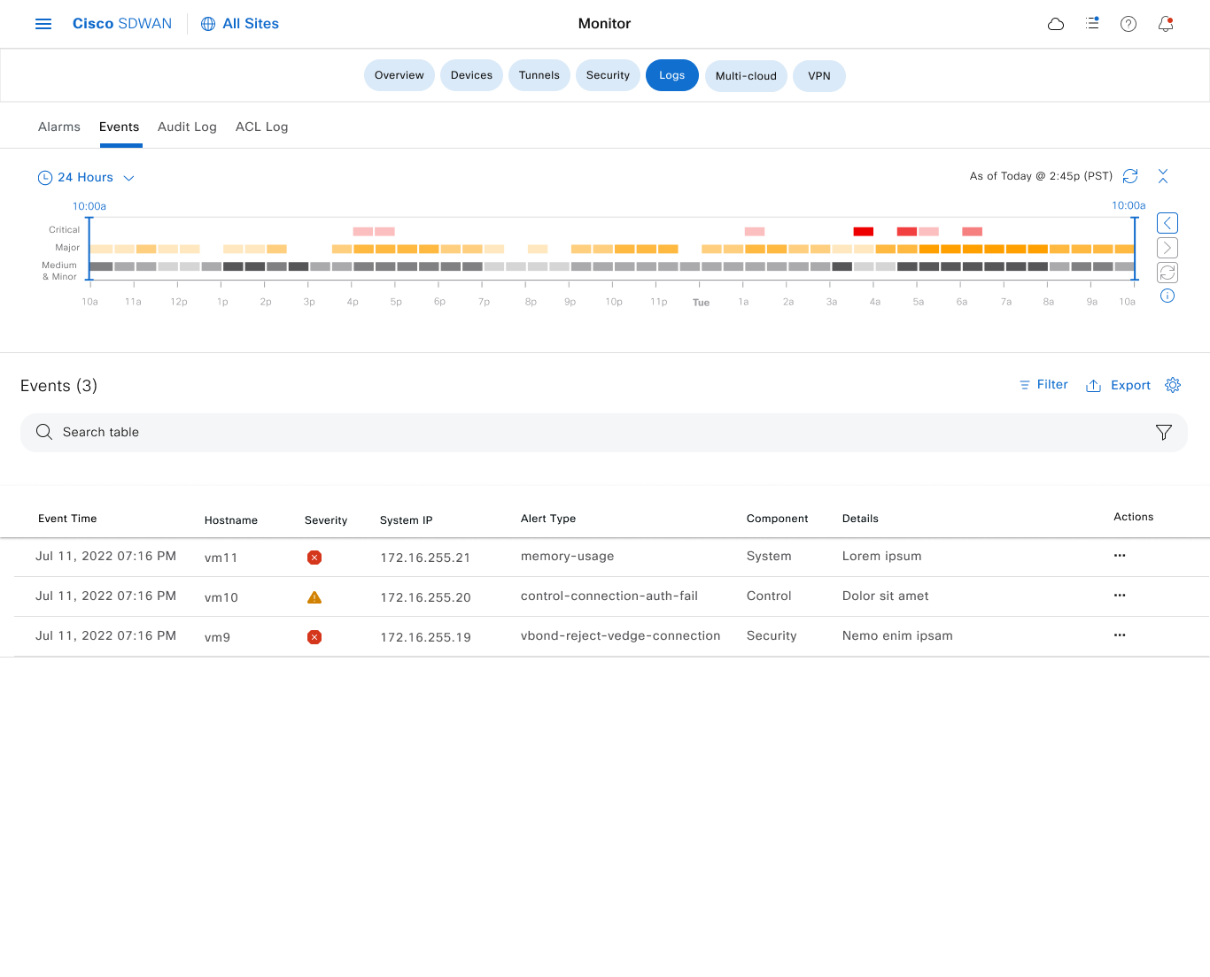Open the All Sites selector
The image size is (1210, 977).
pyautogui.click(x=240, y=24)
